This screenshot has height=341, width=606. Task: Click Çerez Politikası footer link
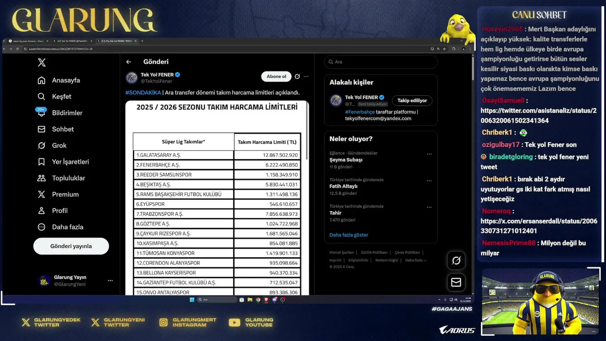(407, 252)
